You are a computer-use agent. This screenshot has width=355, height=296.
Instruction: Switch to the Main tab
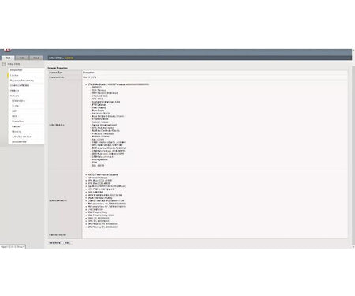click(x=8, y=58)
